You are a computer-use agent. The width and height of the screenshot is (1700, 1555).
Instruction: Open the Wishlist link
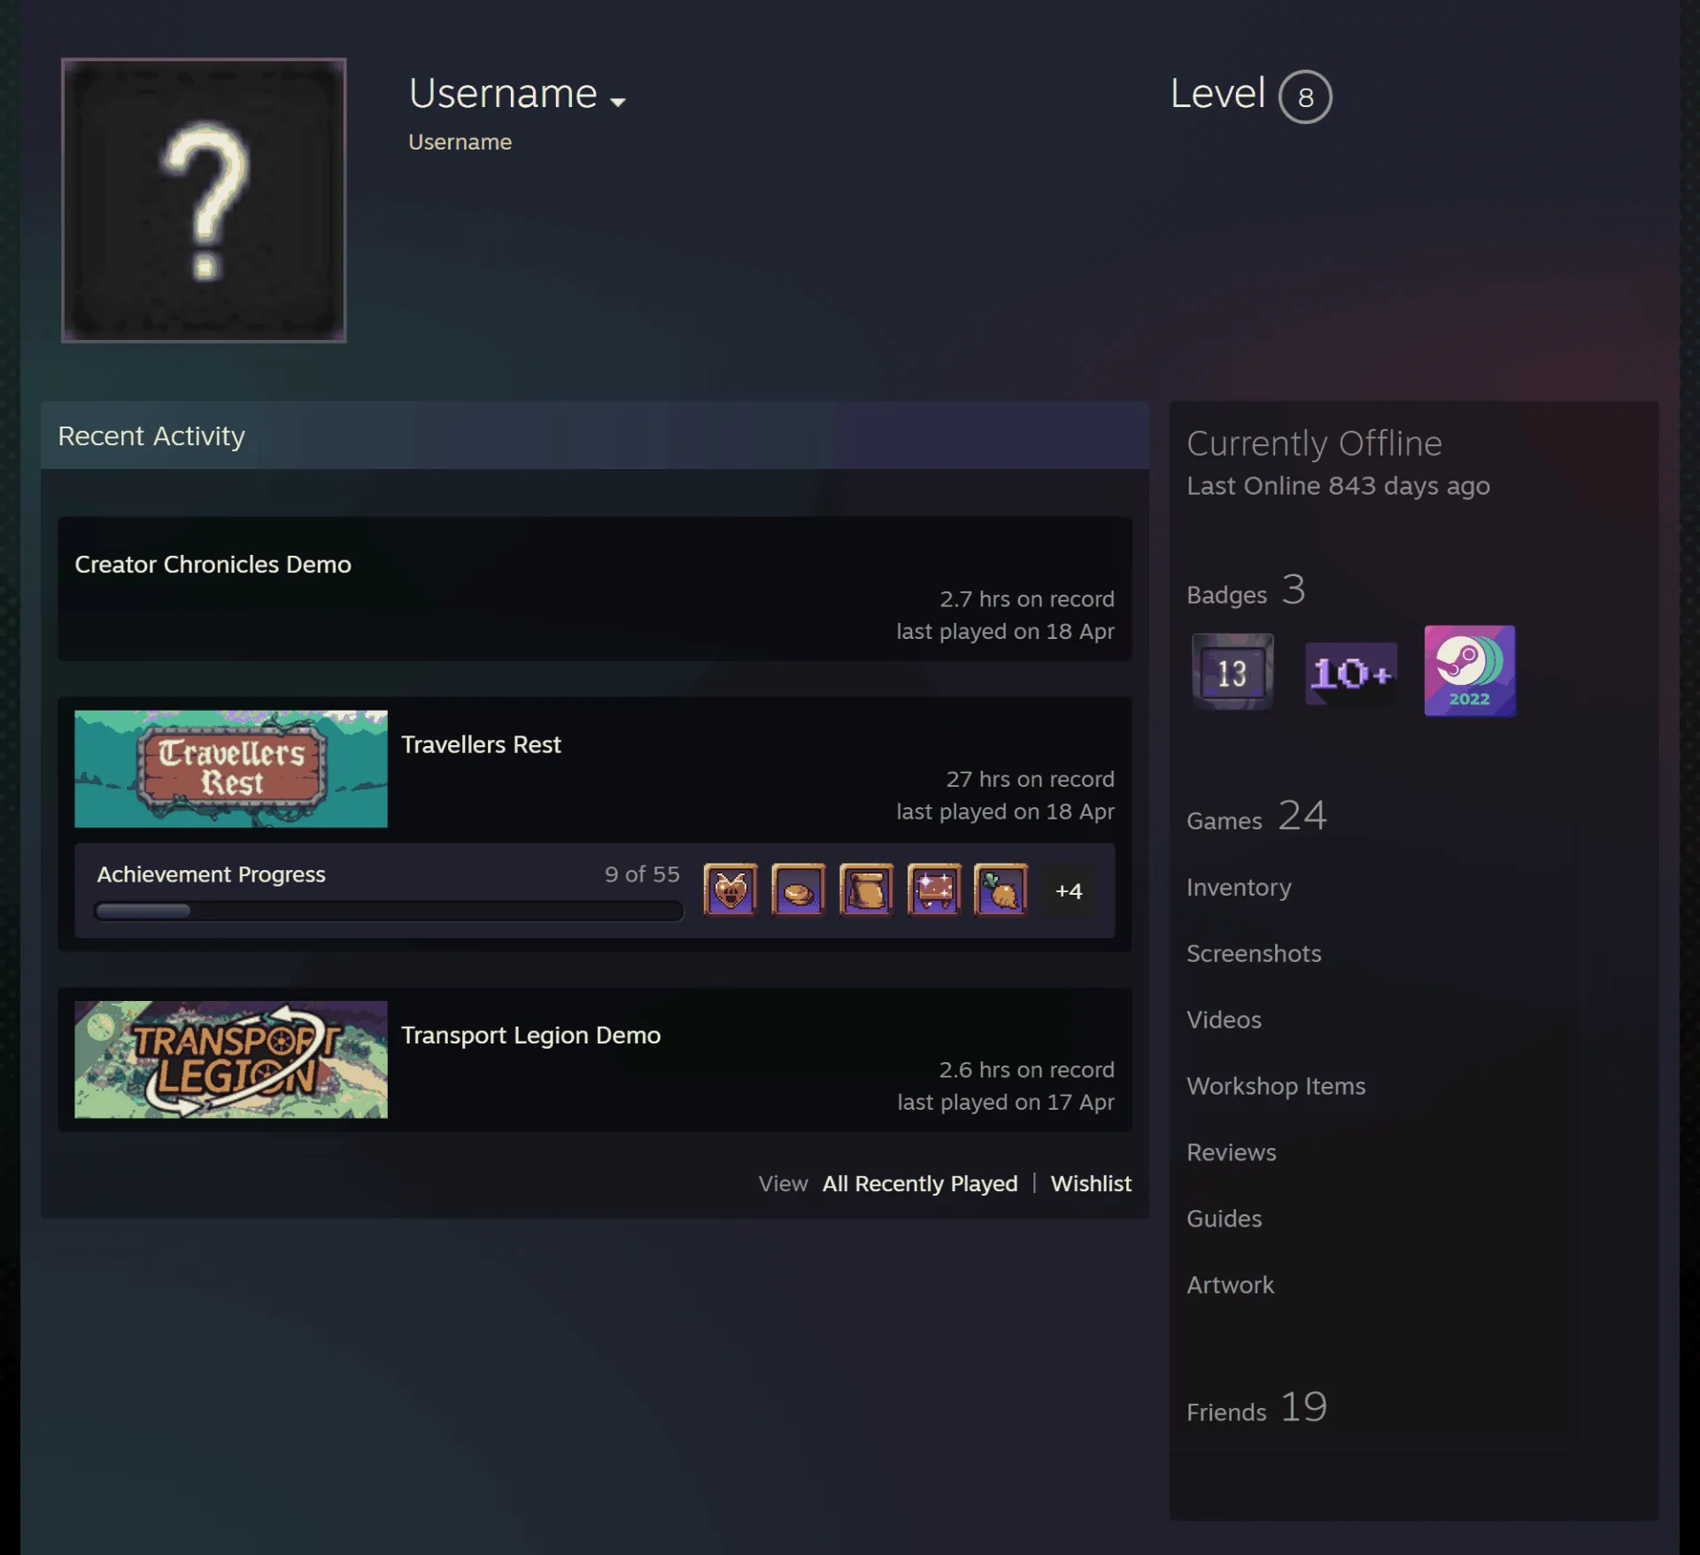click(1091, 1183)
